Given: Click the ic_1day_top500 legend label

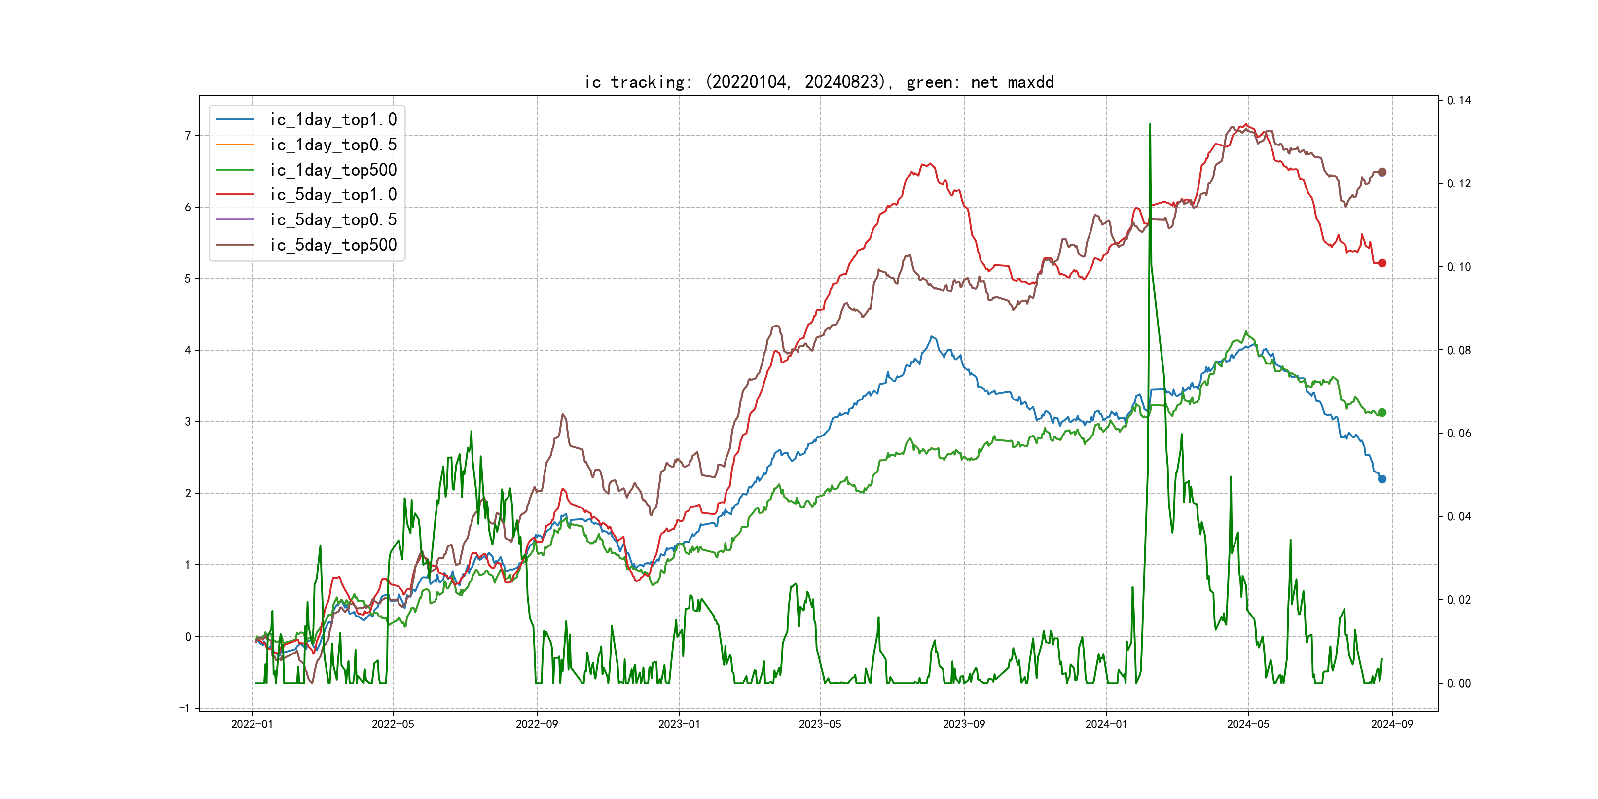Looking at the screenshot, I should pos(333,170).
